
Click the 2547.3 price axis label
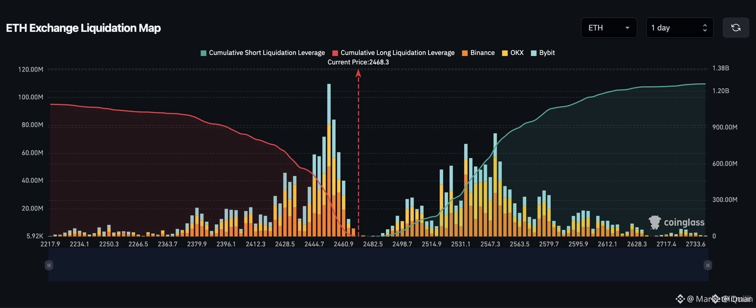pyautogui.click(x=490, y=244)
